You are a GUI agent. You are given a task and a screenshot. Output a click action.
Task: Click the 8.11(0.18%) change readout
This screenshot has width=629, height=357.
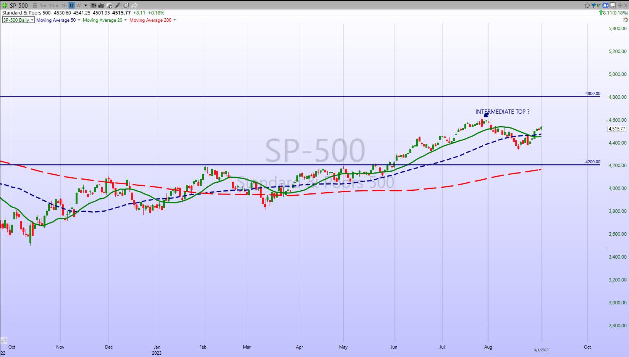tap(613, 13)
